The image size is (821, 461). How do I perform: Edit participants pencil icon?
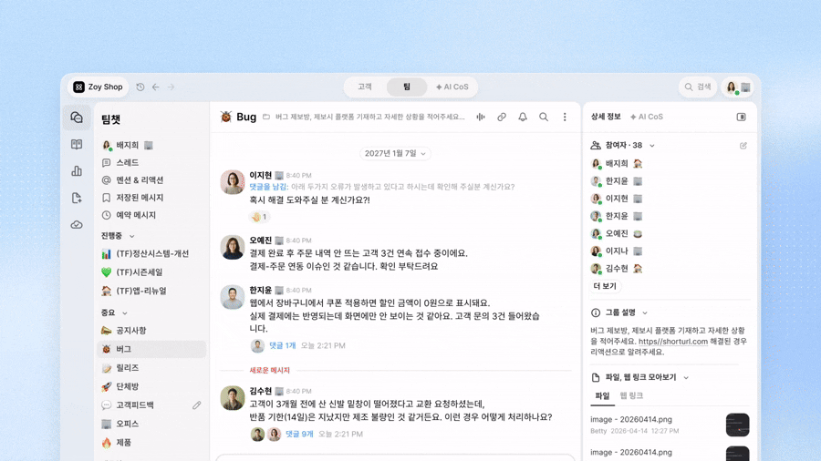tap(743, 146)
